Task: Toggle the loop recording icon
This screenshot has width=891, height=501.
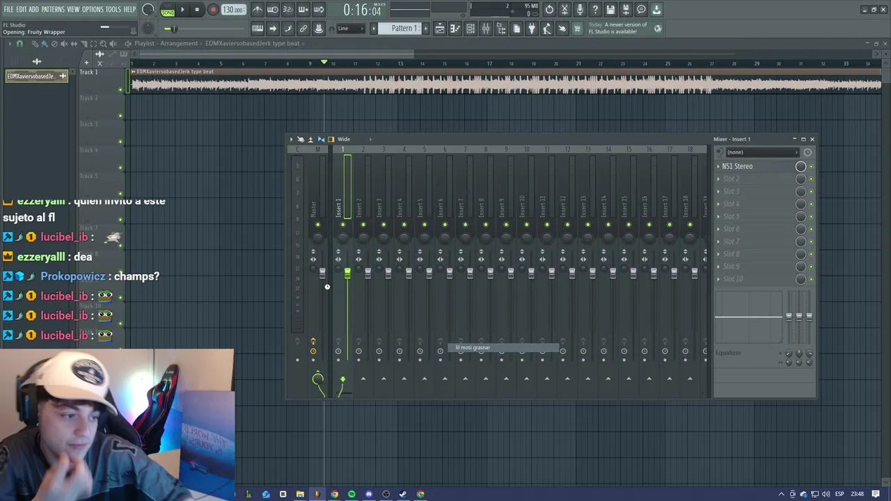Action: 319,10
